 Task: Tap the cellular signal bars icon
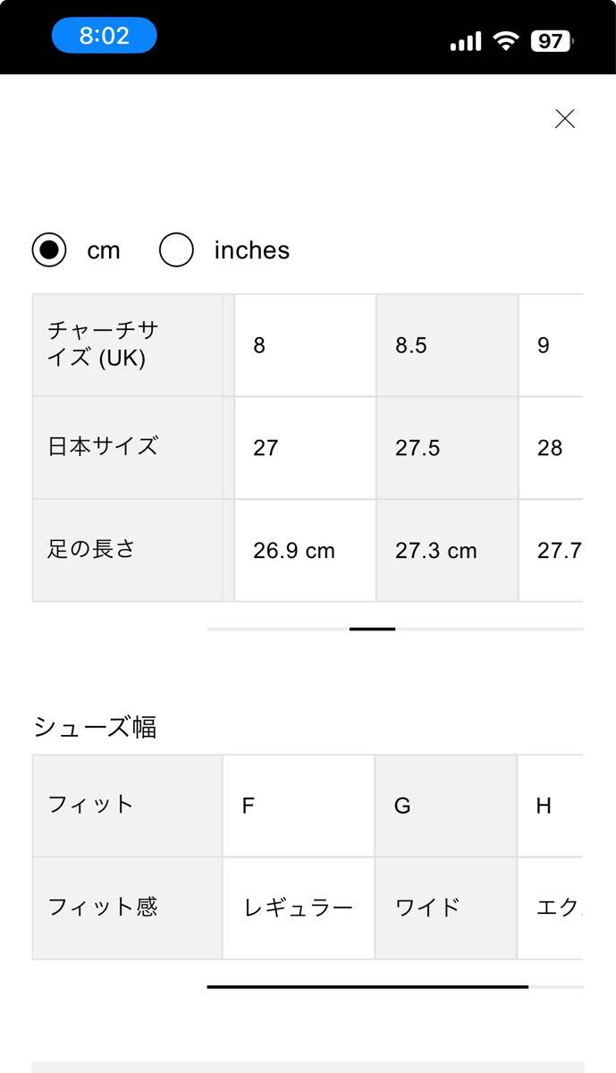(465, 41)
